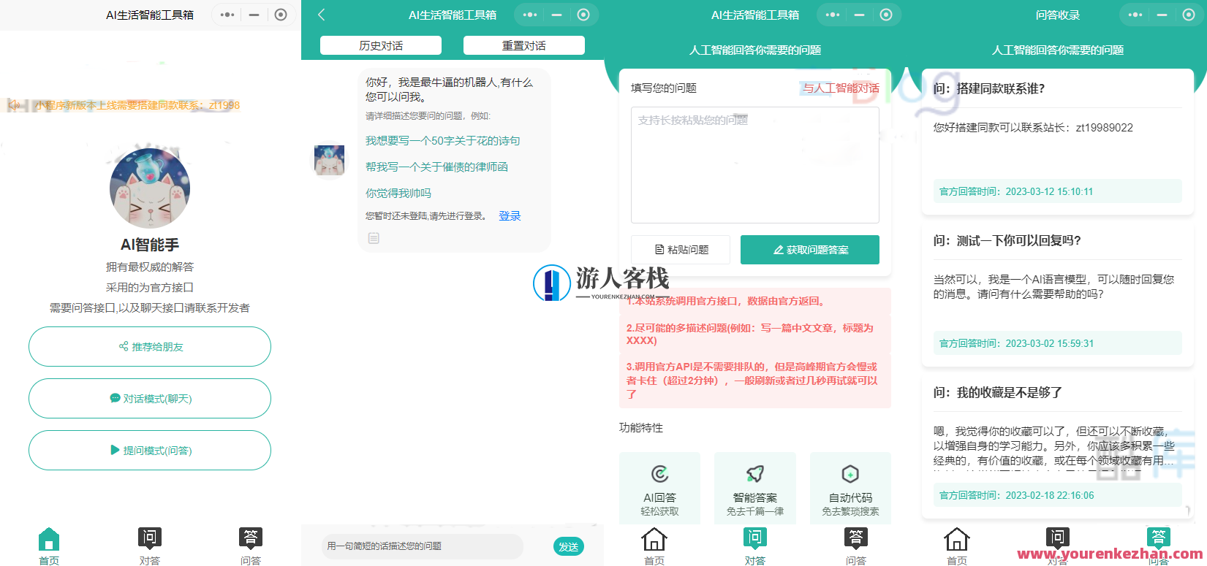This screenshot has width=1207, height=566.
Task: Open more-options dots in chat panel header
Action: tap(530, 15)
